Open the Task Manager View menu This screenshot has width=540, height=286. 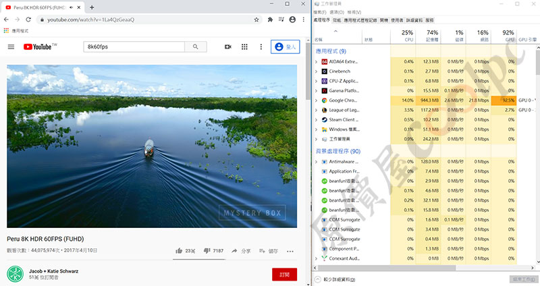click(x=354, y=12)
